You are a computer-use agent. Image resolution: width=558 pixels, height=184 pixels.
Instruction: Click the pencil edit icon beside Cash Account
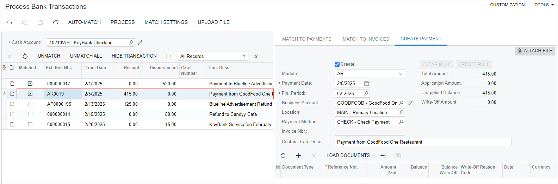pos(140,42)
